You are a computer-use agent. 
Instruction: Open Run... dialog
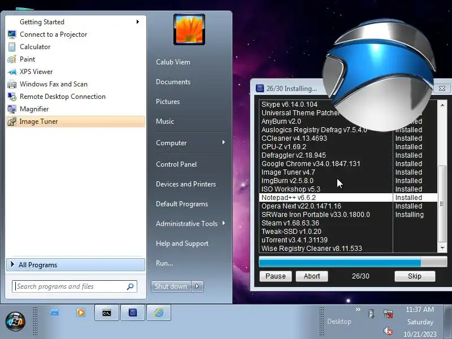tap(164, 263)
